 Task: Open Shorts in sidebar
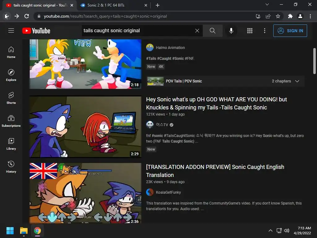pyautogui.click(x=11, y=98)
